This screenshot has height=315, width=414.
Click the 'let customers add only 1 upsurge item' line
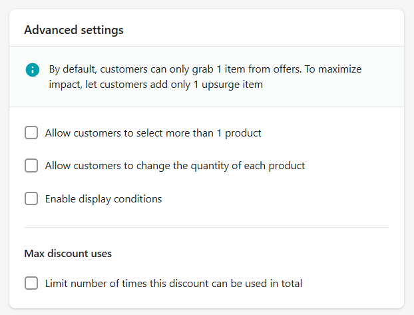tap(174, 85)
